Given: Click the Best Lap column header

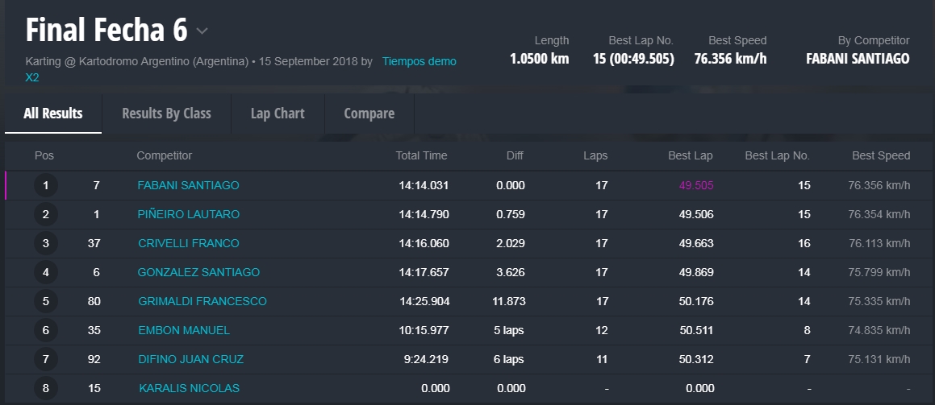Looking at the screenshot, I should tap(690, 155).
